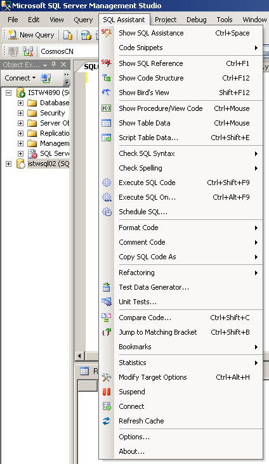Click the Unit Tests icon
The width and height of the screenshot is (269, 464).
click(x=107, y=302)
